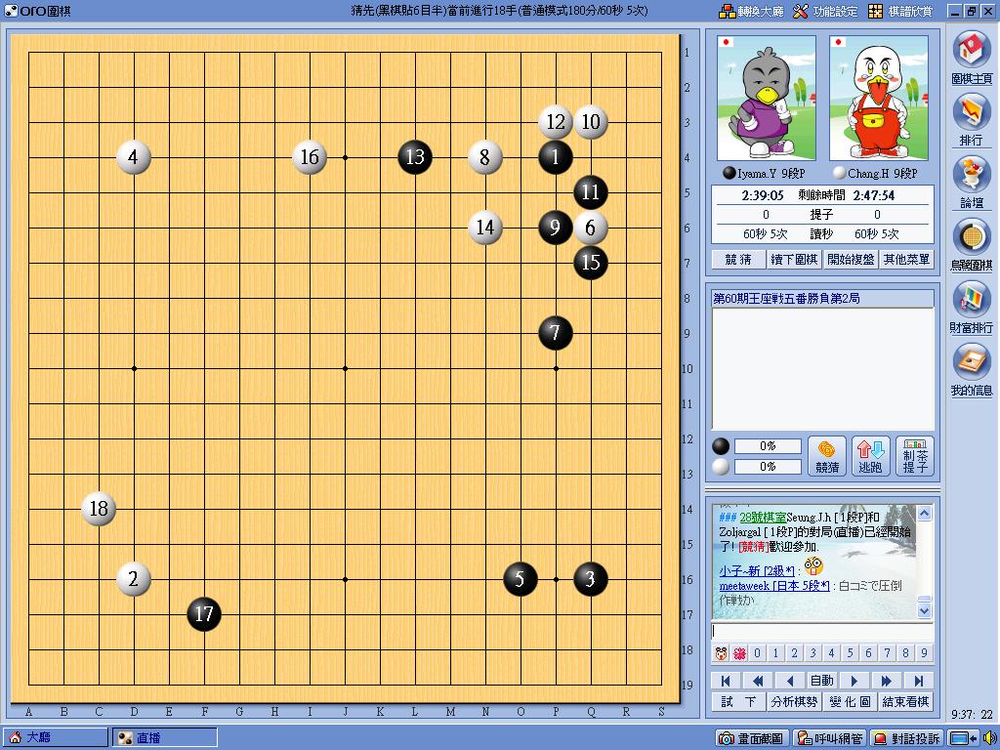This screenshot has height=750, width=1000.
Task: Click the 競猜 button under the timers
Action: click(738, 260)
